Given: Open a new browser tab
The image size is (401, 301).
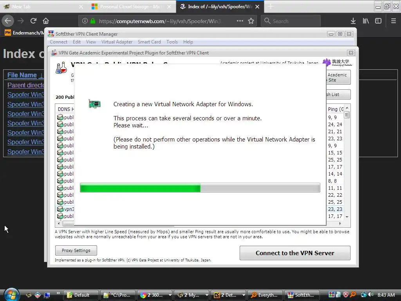Looking at the screenshot, I should point(271,7).
